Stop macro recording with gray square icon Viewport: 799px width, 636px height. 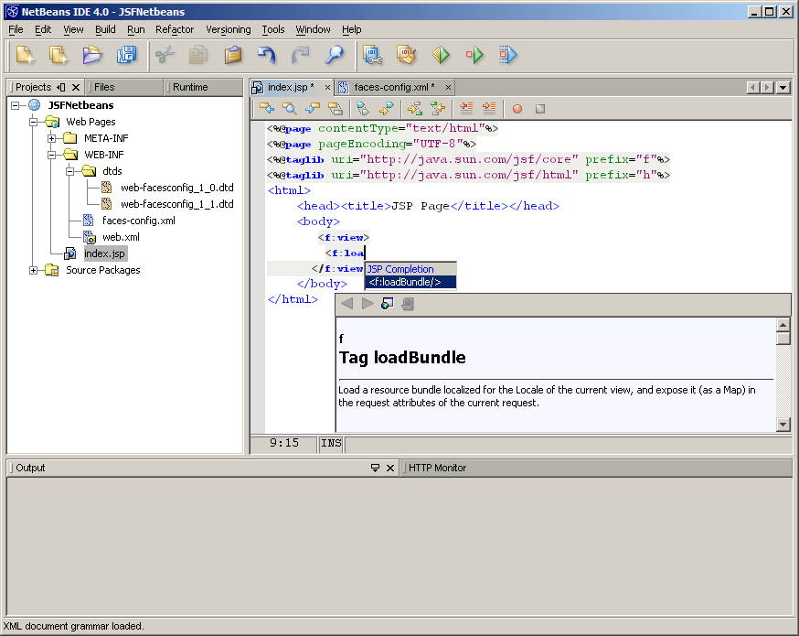[540, 108]
